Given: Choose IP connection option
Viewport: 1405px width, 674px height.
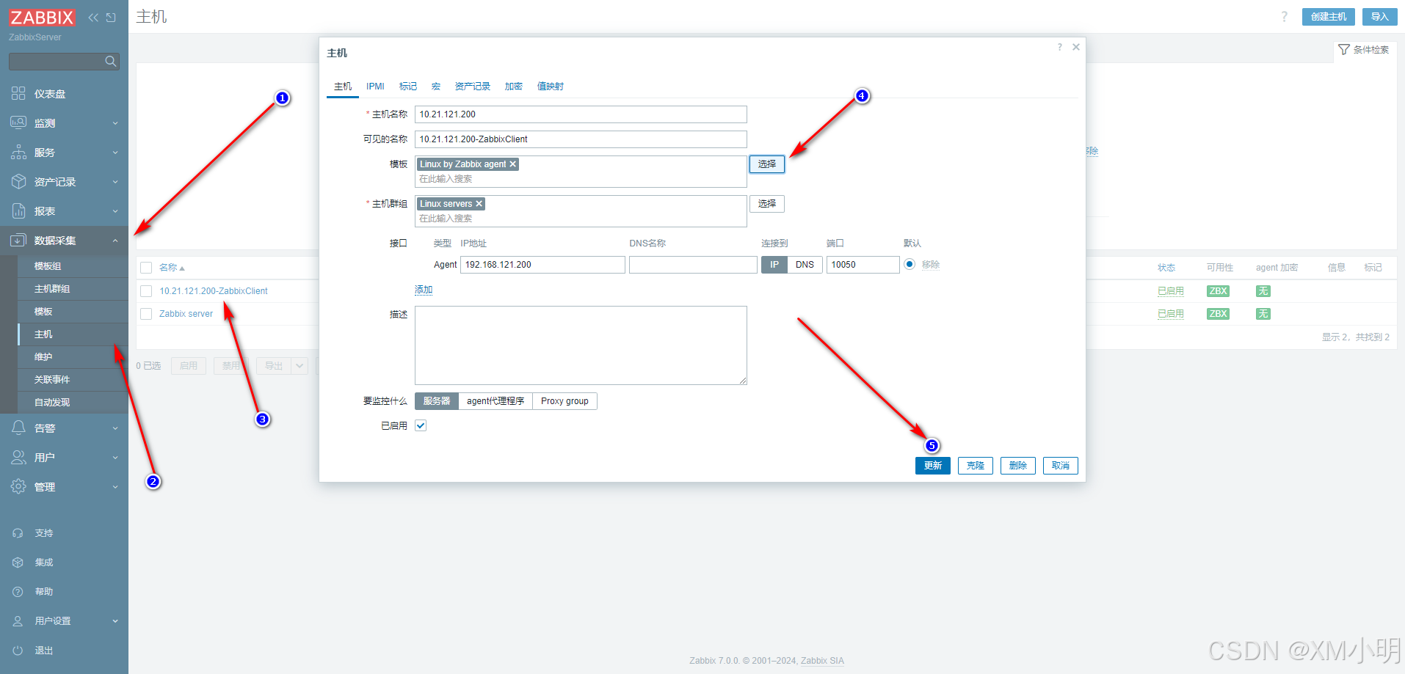Looking at the screenshot, I should [774, 265].
